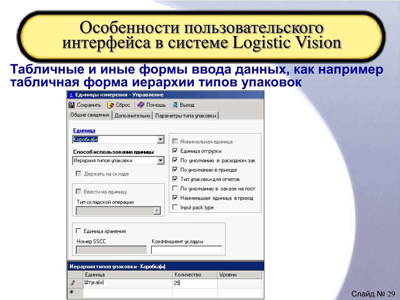Toggle the Ввести на единицу checkbox
This screenshot has height=300, width=400.
[78, 191]
